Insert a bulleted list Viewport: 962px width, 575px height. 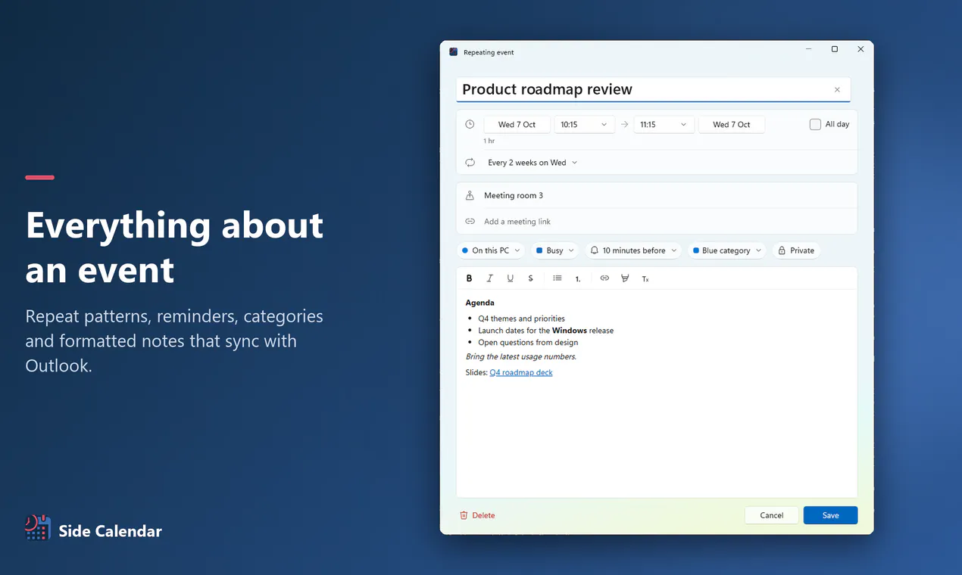[558, 278]
